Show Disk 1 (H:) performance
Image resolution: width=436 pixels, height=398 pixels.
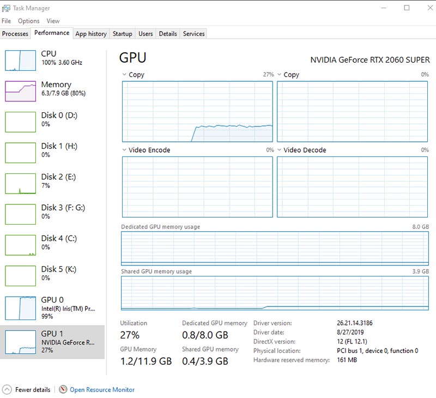(x=53, y=153)
